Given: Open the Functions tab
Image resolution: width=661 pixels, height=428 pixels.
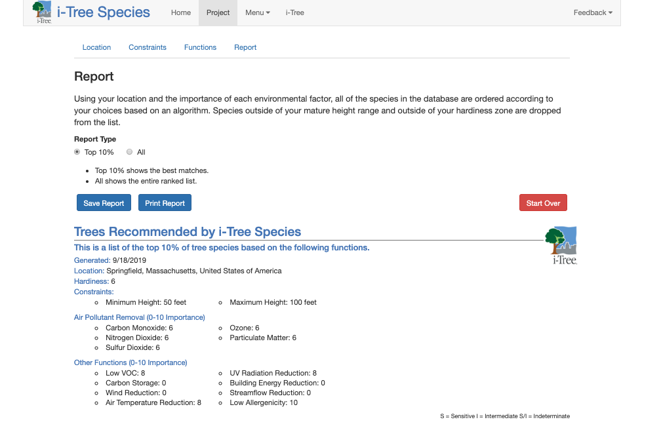Looking at the screenshot, I should click(x=200, y=47).
